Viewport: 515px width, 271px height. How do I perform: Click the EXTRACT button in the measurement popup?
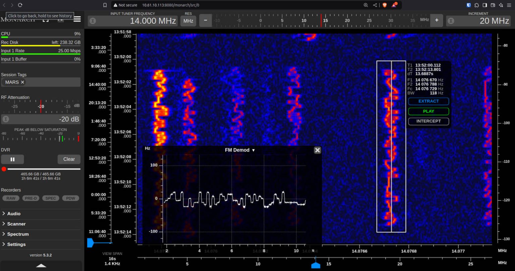coord(428,101)
